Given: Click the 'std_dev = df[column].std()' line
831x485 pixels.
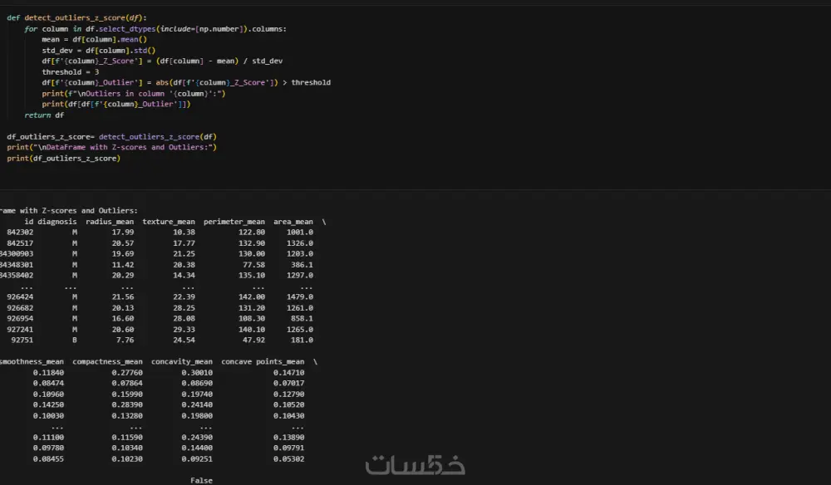Looking at the screenshot, I should click(99, 51).
